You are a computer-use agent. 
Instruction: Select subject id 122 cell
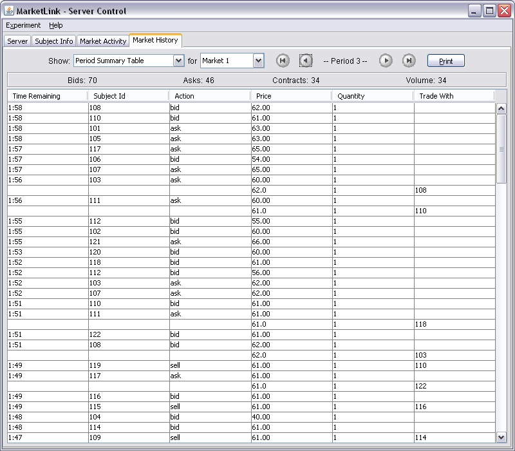[129, 334]
